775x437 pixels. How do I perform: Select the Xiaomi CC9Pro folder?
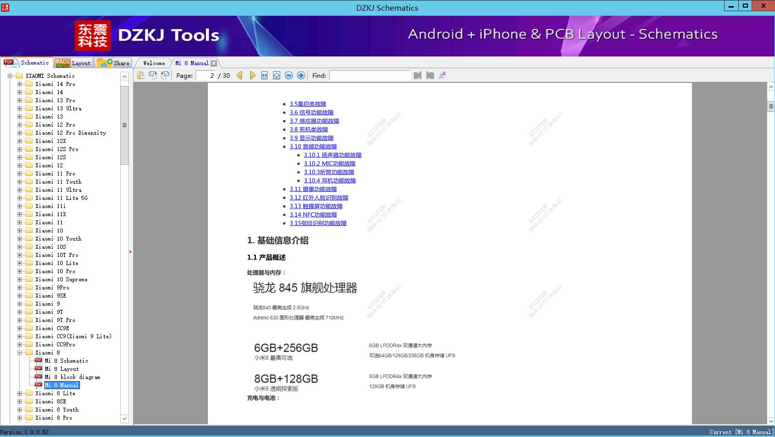55,344
